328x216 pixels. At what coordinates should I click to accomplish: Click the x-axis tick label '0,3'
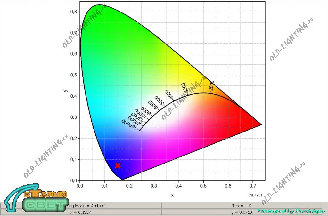pyautogui.click(x=154, y=186)
